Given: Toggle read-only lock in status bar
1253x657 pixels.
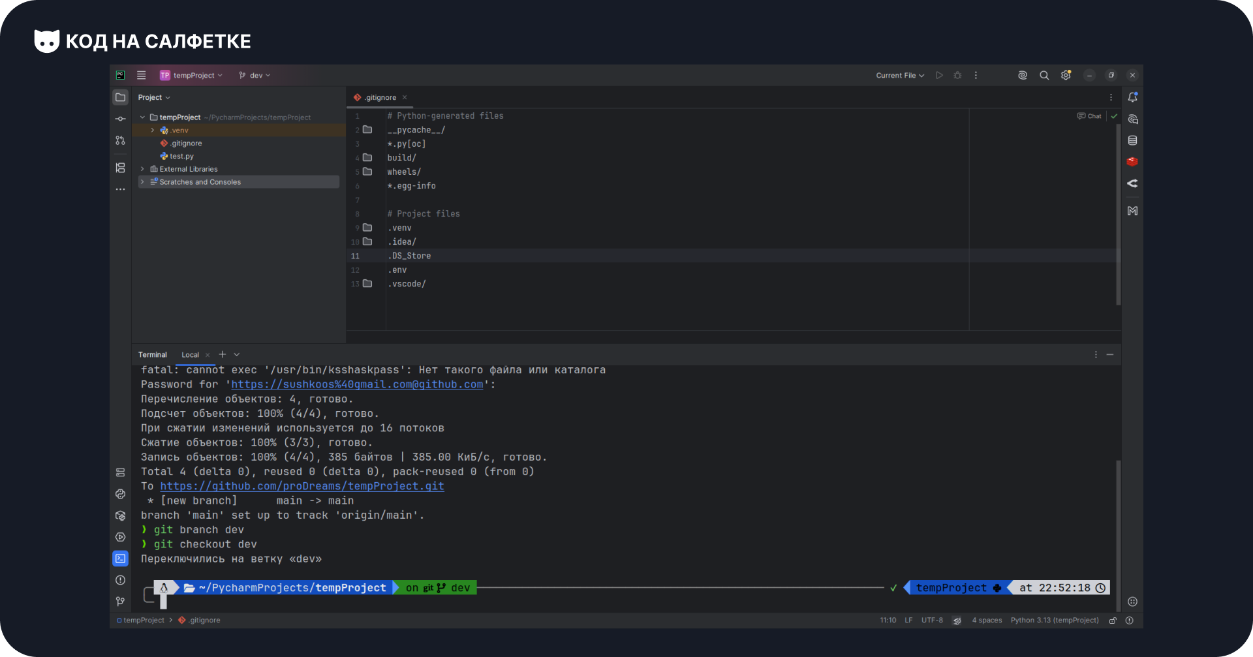Looking at the screenshot, I should point(1113,620).
